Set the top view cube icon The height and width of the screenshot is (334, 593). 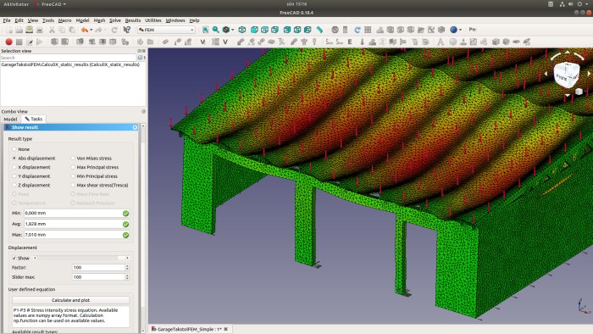[264, 30]
